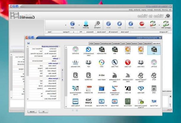Switch to the Profili audio tab
Screen dimensions: 181x123
[x=148, y=43]
